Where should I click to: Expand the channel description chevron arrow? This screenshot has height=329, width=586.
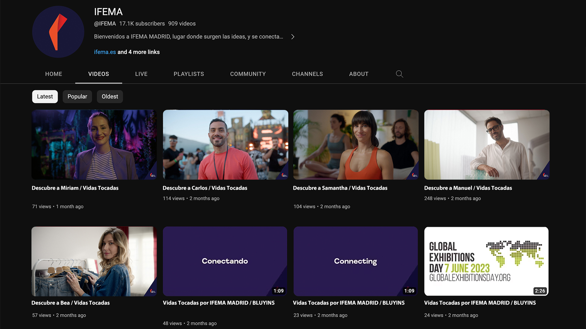(293, 37)
